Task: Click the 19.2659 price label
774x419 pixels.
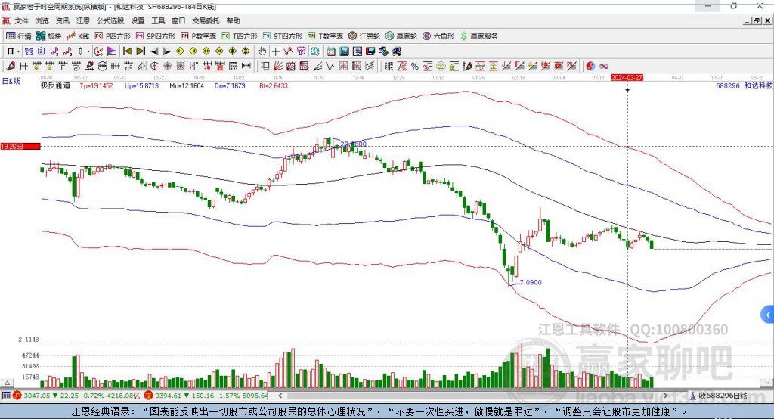Action: tap(20, 146)
